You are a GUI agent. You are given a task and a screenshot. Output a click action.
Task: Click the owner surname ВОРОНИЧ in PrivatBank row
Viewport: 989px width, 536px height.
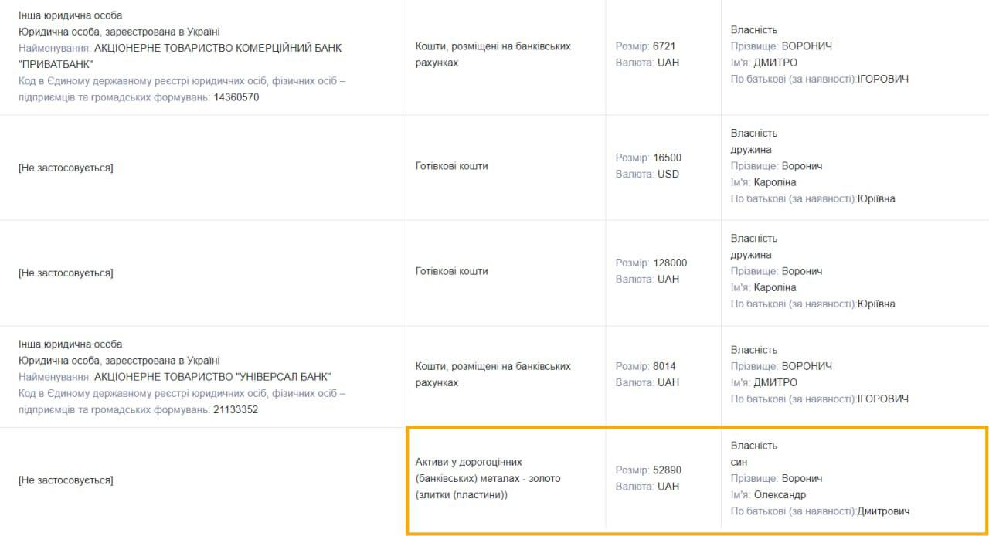coord(807,46)
